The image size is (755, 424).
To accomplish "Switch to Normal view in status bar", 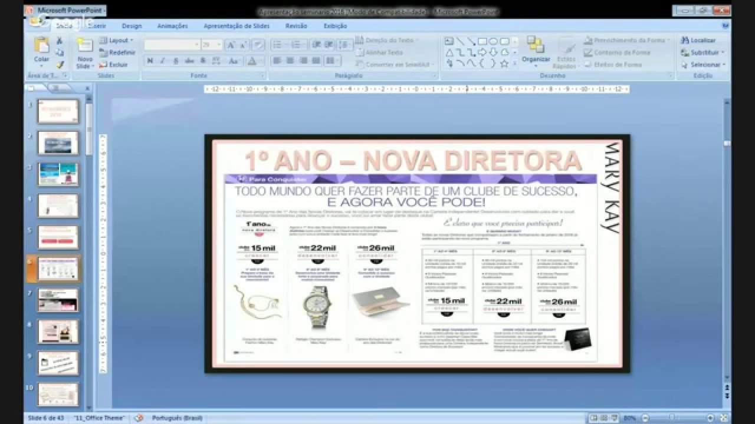I will point(593,418).
